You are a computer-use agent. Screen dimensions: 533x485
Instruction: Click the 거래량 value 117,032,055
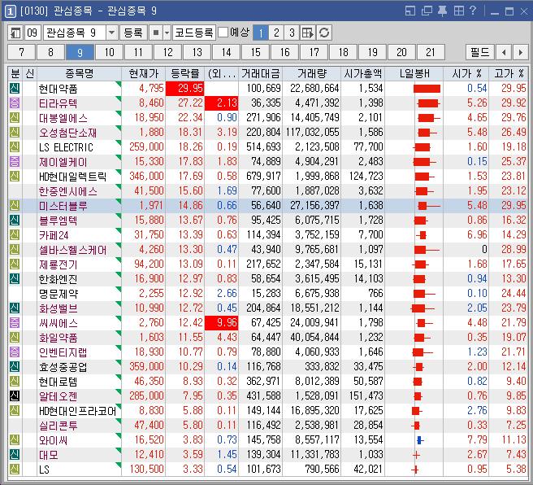(x=312, y=133)
